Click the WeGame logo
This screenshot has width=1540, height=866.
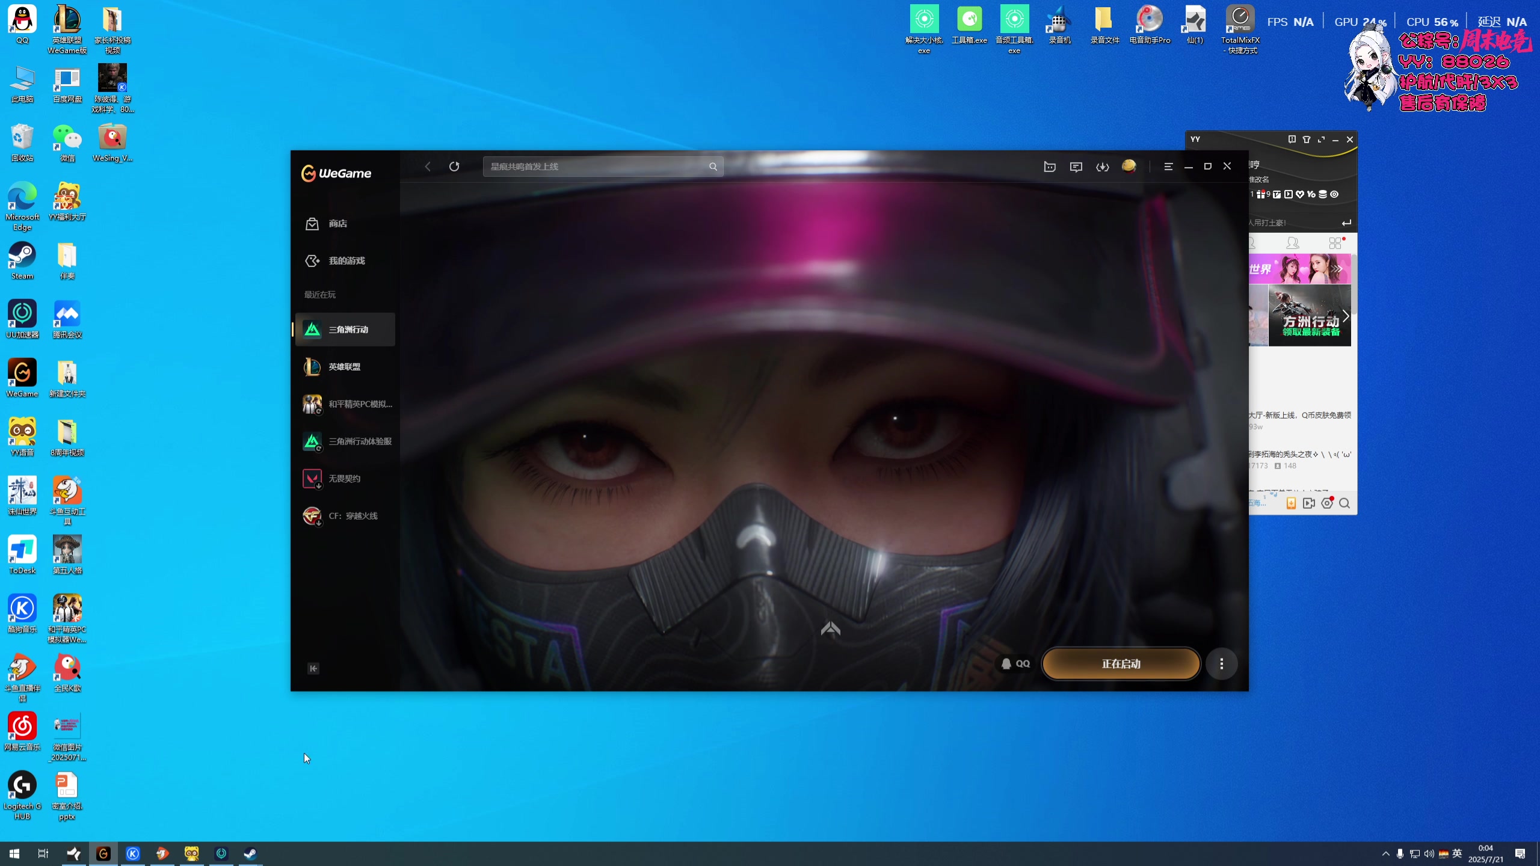[336, 173]
